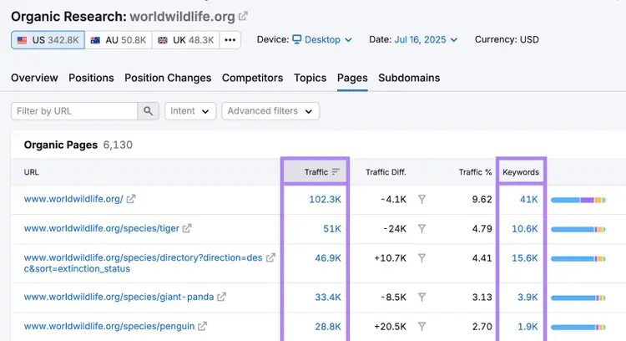Open the Date Jul 16, 2025 dropdown
This screenshot has width=626, height=341.
426,39
